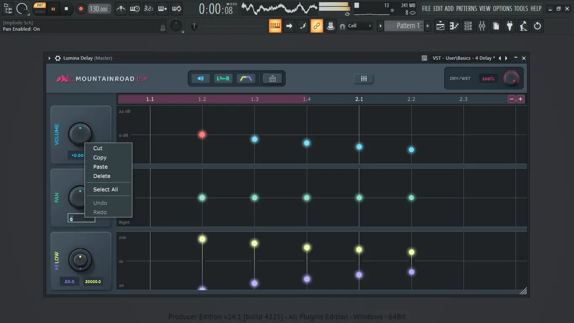Click the tempo tapper icon
This screenshot has width=574, height=323.
(x=524, y=26)
